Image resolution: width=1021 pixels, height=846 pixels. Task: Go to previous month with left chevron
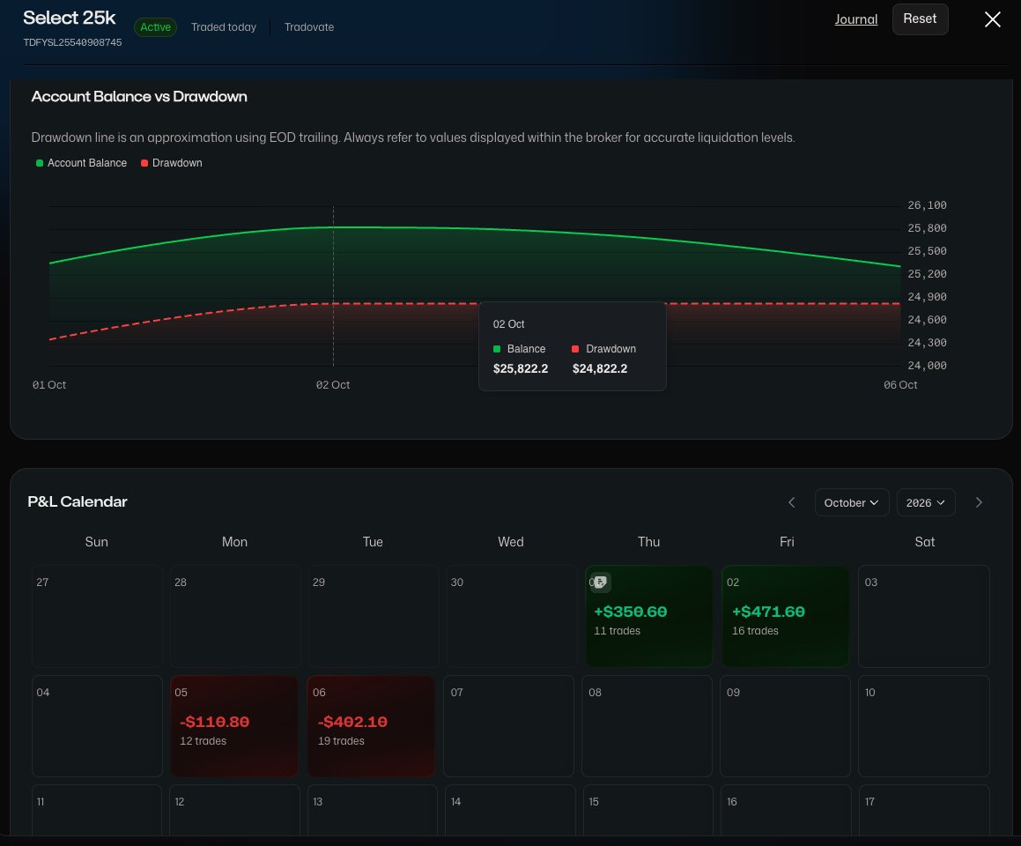[x=792, y=502]
